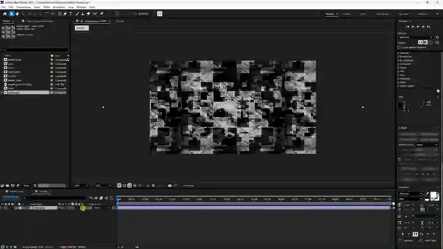Screen dimensions: 443x249
Task: Click the New Composition icon in Project panel
Action: [12, 185]
